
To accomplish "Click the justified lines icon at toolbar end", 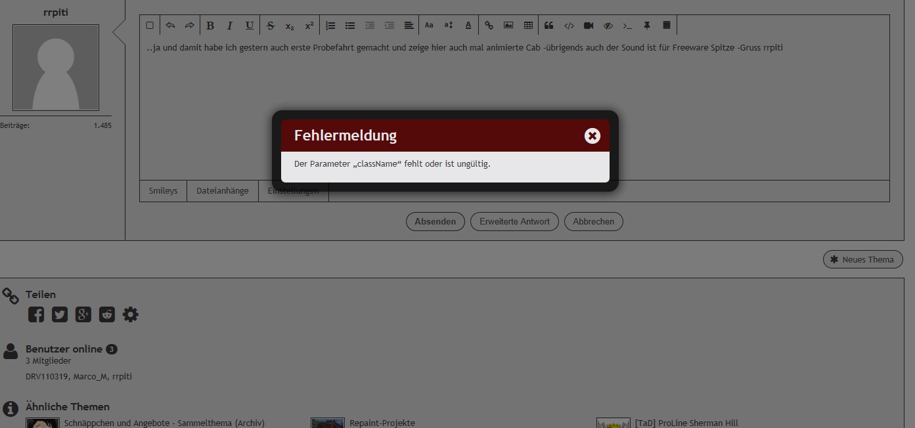I will click(667, 26).
